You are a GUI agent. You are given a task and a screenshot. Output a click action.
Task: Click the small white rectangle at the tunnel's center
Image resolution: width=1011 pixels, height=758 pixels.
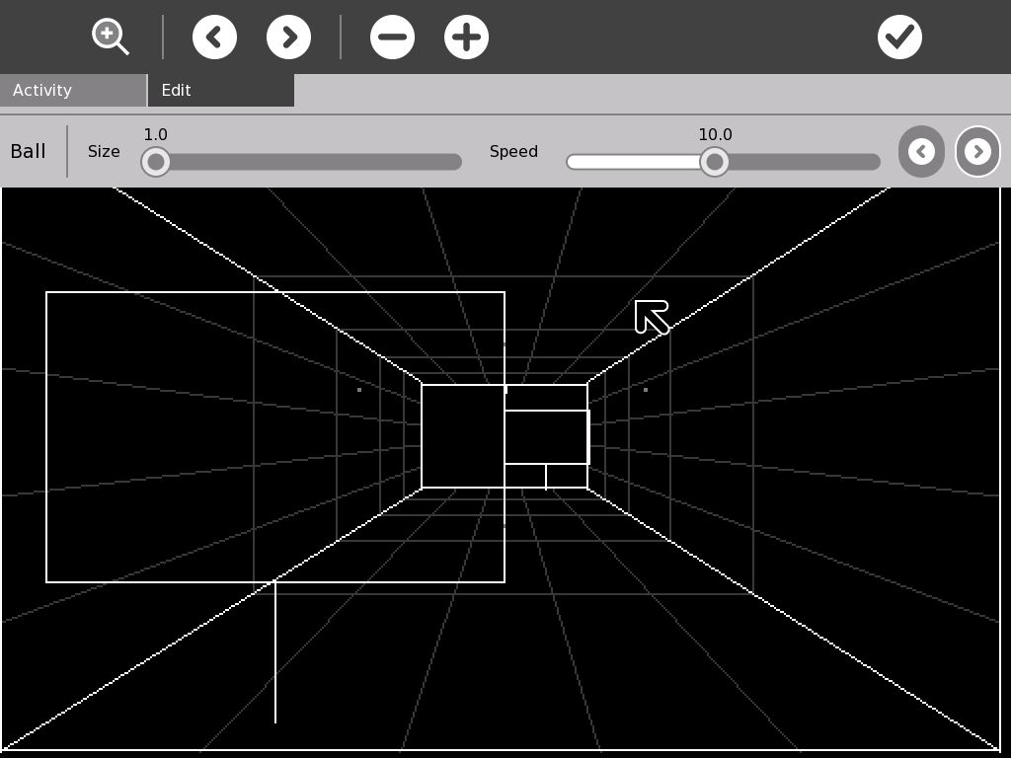click(546, 436)
